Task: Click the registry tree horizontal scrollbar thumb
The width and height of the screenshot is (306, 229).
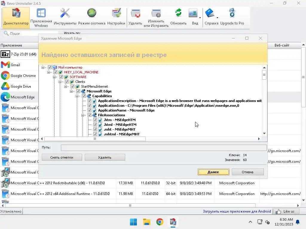Action: tap(95, 139)
